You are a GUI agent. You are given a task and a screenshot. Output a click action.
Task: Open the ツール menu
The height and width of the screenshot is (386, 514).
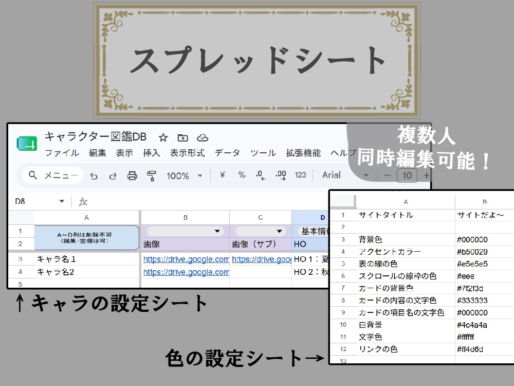[263, 153]
